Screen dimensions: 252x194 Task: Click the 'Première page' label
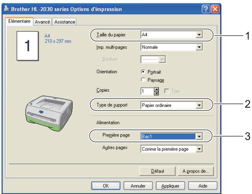116,135
